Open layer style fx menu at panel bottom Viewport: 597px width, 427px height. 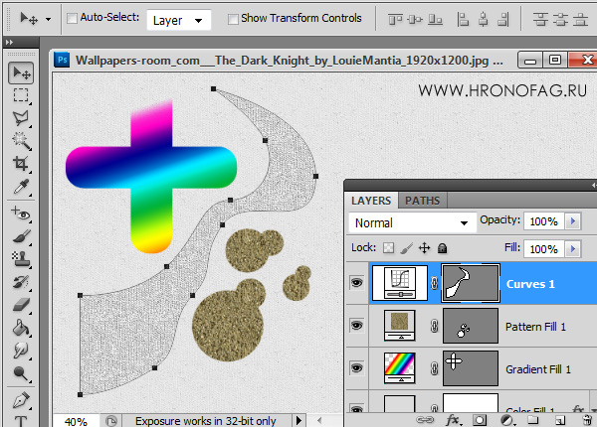pos(453,420)
